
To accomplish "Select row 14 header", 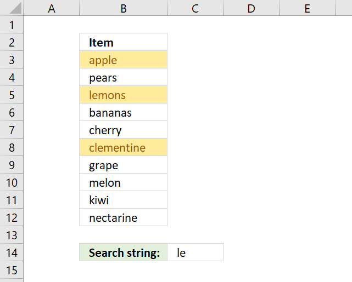I will coord(12,252).
